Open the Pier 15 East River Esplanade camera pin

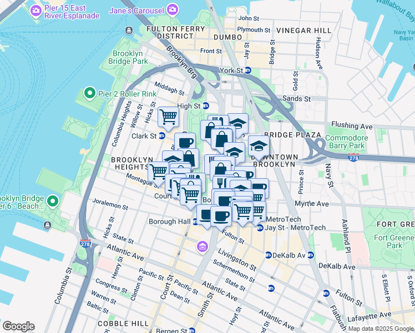(36, 11)
